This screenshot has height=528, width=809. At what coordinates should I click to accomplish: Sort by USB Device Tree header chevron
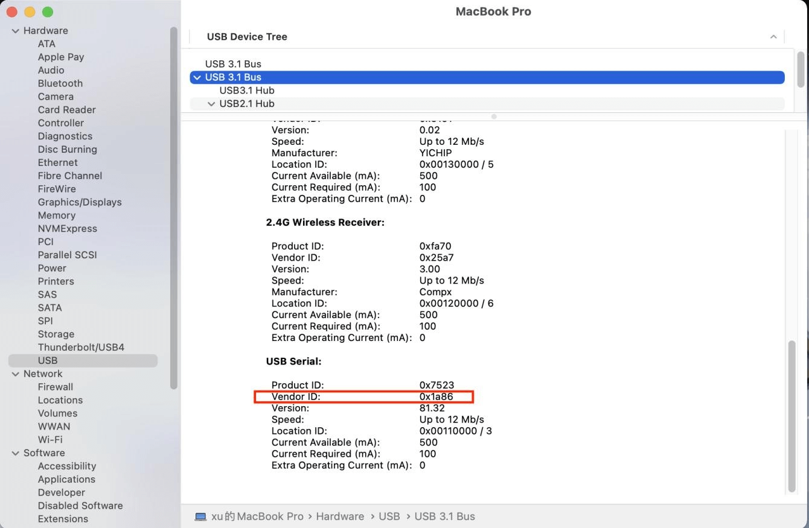point(773,37)
